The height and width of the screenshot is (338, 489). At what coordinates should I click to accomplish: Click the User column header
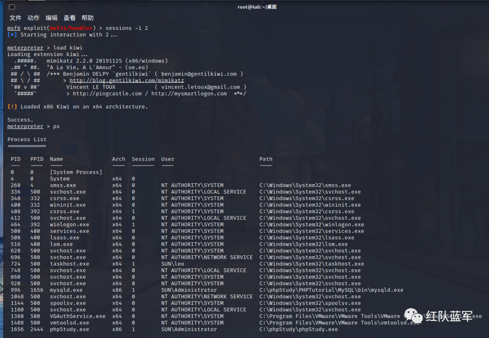(x=168, y=159)
